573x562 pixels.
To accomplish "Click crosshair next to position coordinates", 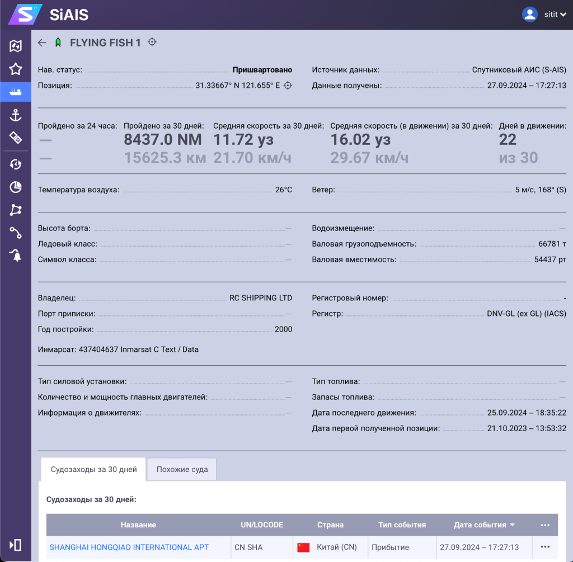I will 288,86.
